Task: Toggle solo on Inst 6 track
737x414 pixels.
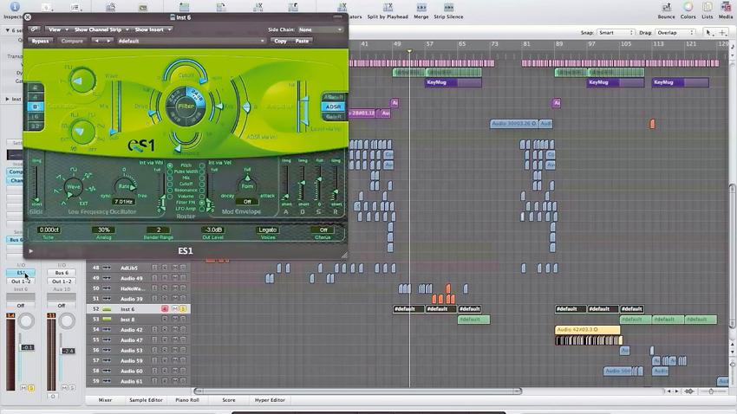Action: tap(182, 309)
